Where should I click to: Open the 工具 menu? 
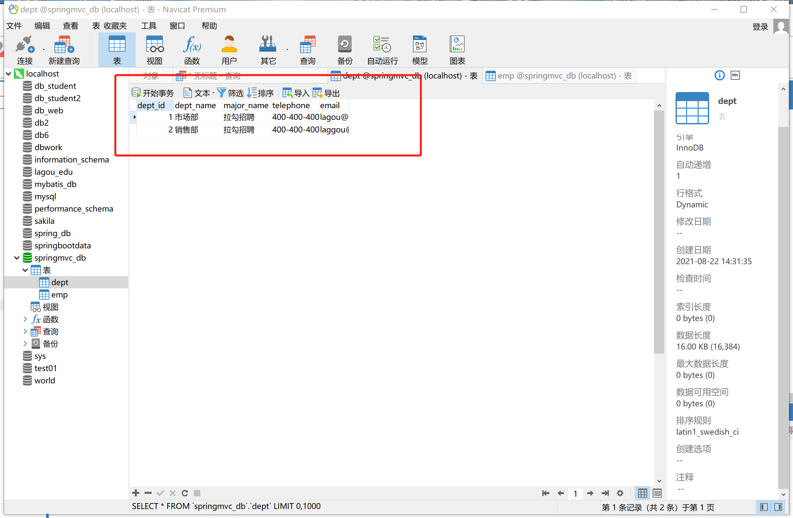tap(148, 26)
